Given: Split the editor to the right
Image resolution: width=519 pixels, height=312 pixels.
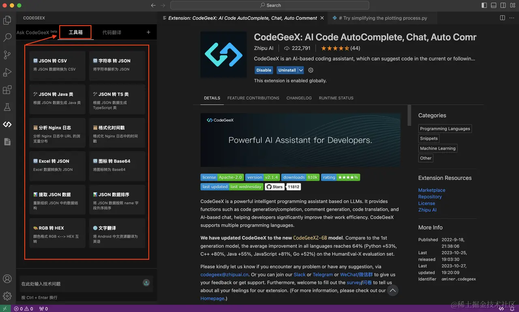Looking at the screenshot, I should (502, 18).
